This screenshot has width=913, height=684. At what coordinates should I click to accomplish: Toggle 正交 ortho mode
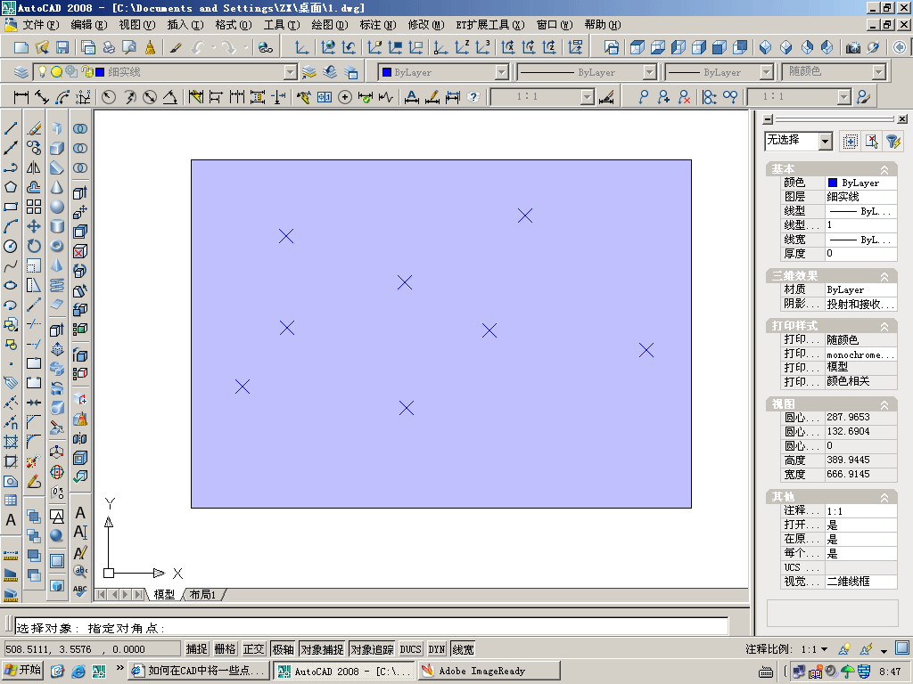254,649
